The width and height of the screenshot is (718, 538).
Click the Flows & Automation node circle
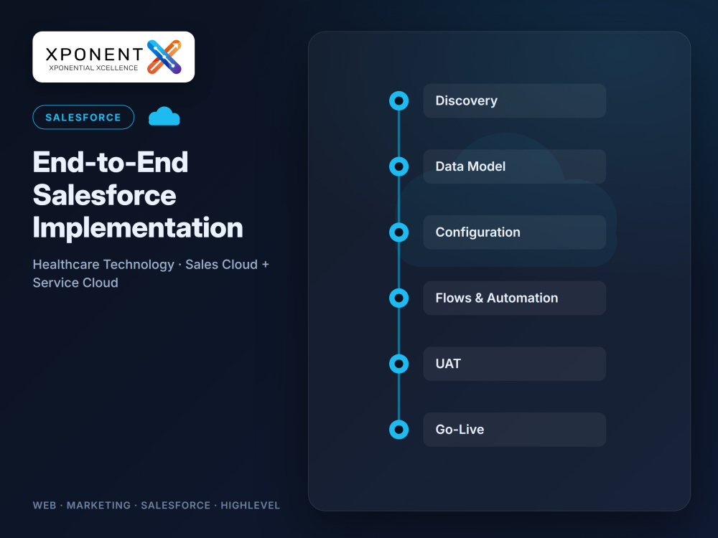tap(398, 298)
